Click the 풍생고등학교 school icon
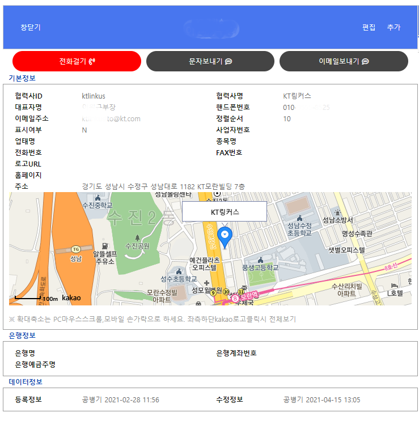 tap(260, 260)
